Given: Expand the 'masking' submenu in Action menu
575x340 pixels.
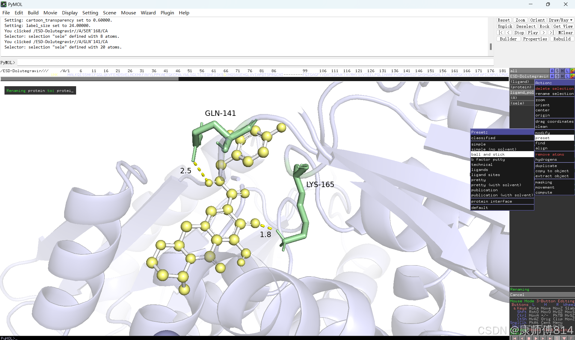Looking at the screenshot, I should click(x=554, y=182).
